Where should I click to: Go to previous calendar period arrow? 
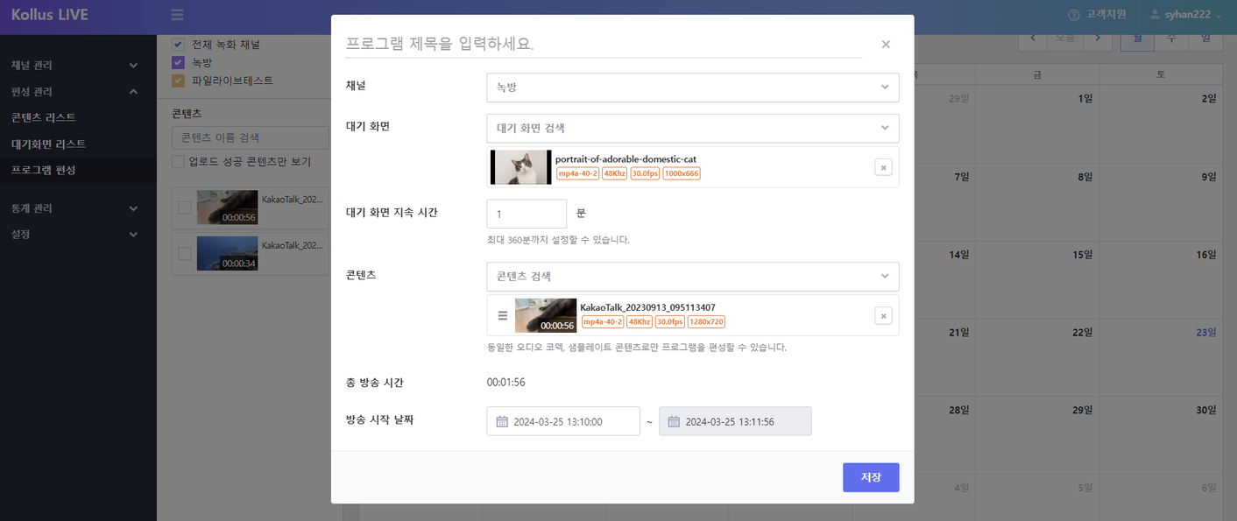pyautogui.click(x=1033, y=38)
